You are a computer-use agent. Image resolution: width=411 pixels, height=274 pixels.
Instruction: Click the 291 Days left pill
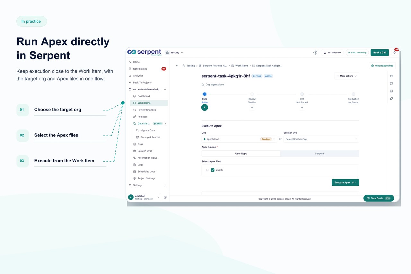(332, 53)
